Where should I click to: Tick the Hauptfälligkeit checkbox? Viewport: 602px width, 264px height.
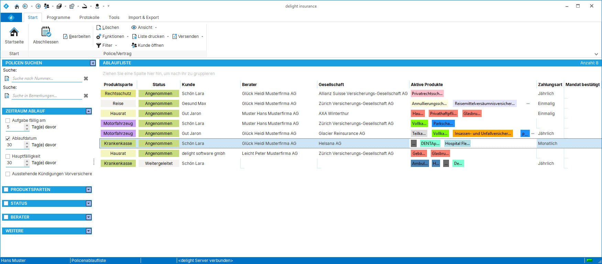[8, 156]
